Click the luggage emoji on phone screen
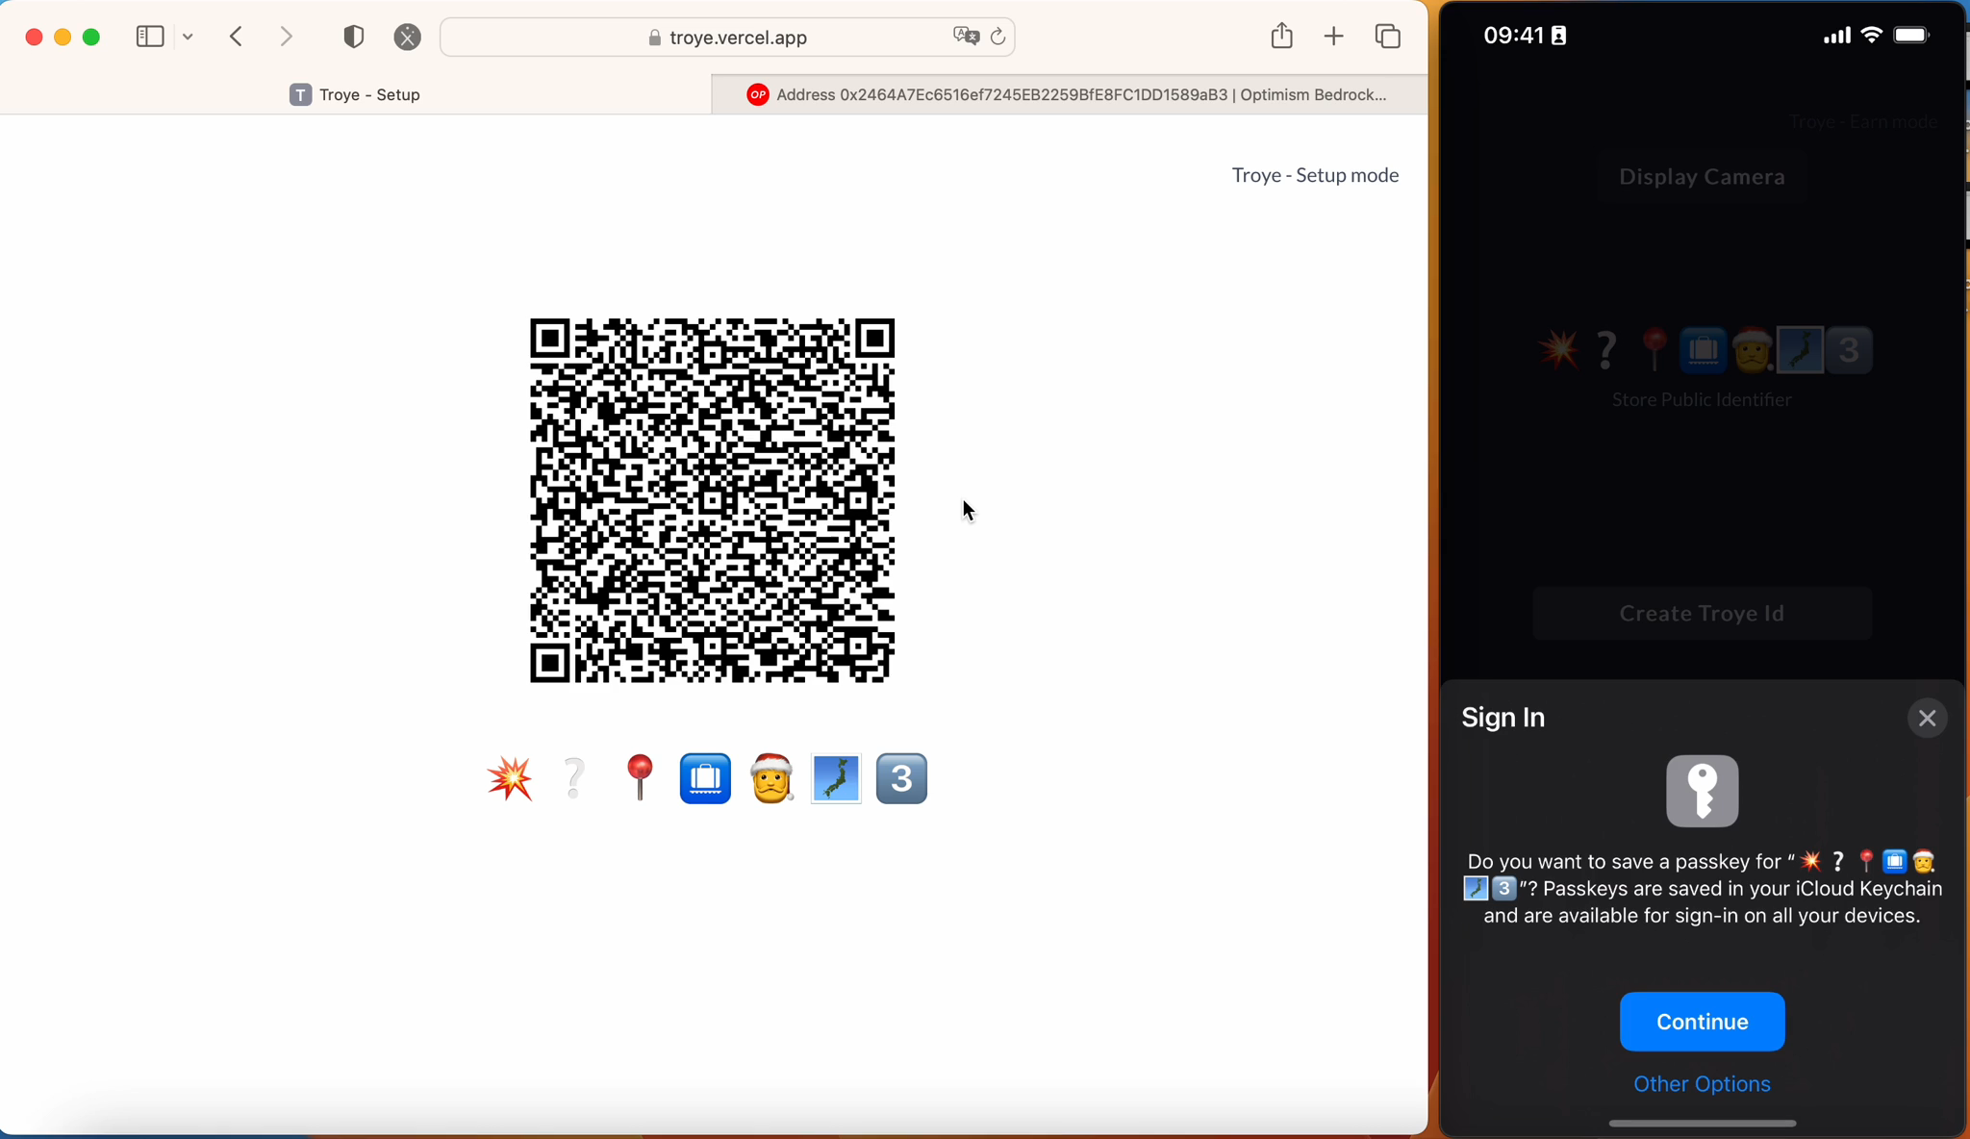 point(1704,350)
